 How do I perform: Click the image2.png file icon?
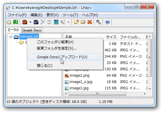[x=67, y=76]
